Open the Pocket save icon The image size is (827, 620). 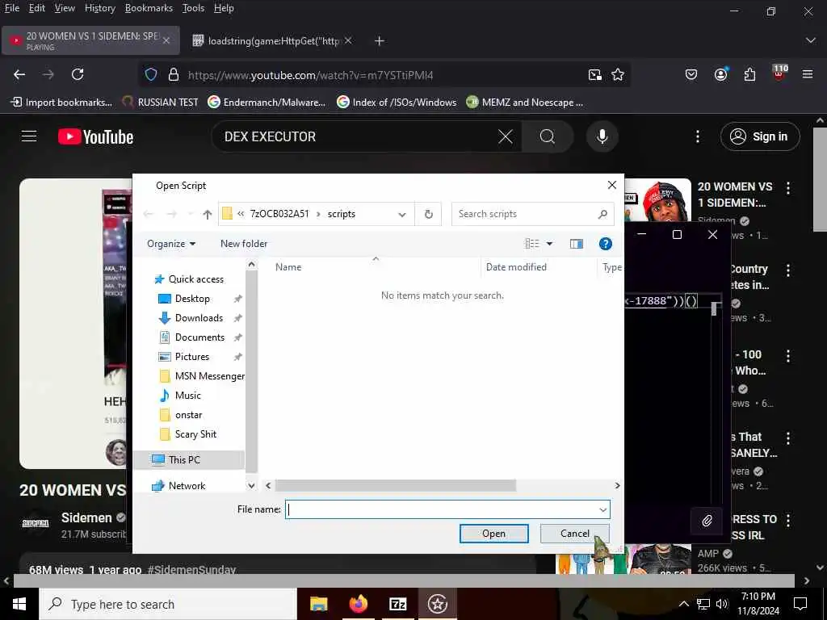[691, 74]
